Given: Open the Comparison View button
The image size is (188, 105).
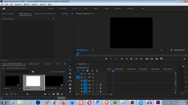Looking at the screenshot, I should coord(162,59).
